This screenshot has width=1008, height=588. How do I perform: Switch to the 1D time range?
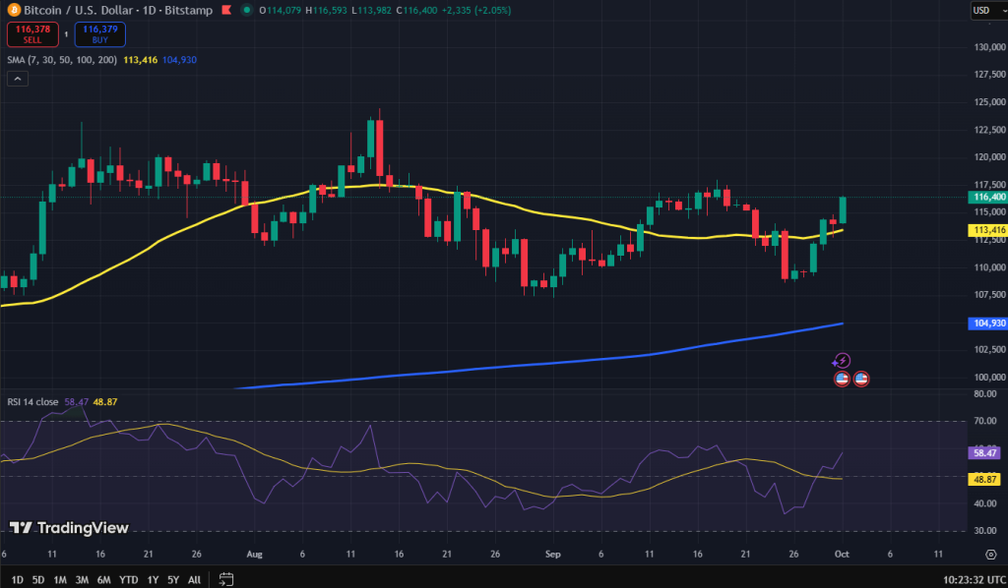tap(18, 580)
